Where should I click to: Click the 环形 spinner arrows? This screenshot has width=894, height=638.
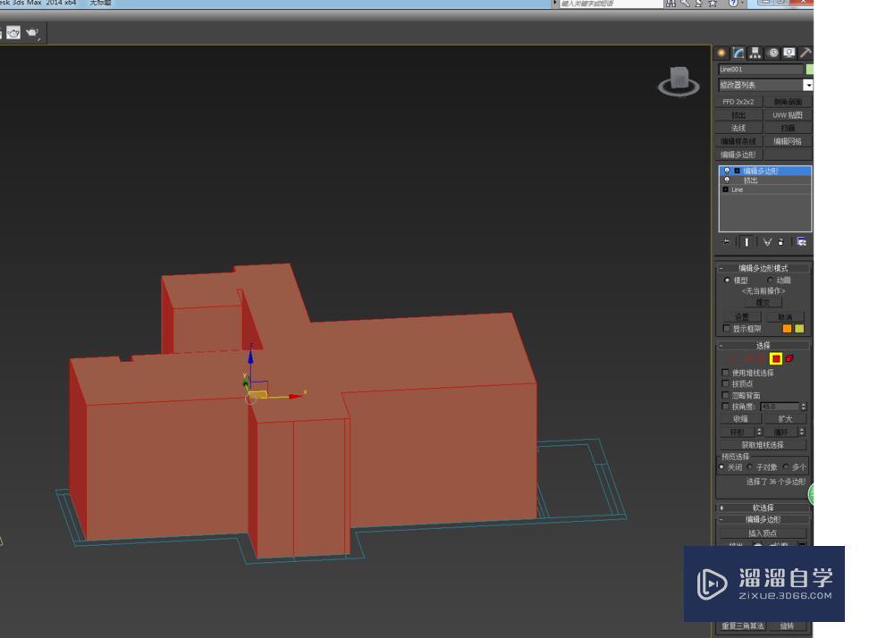pos(759,432)
